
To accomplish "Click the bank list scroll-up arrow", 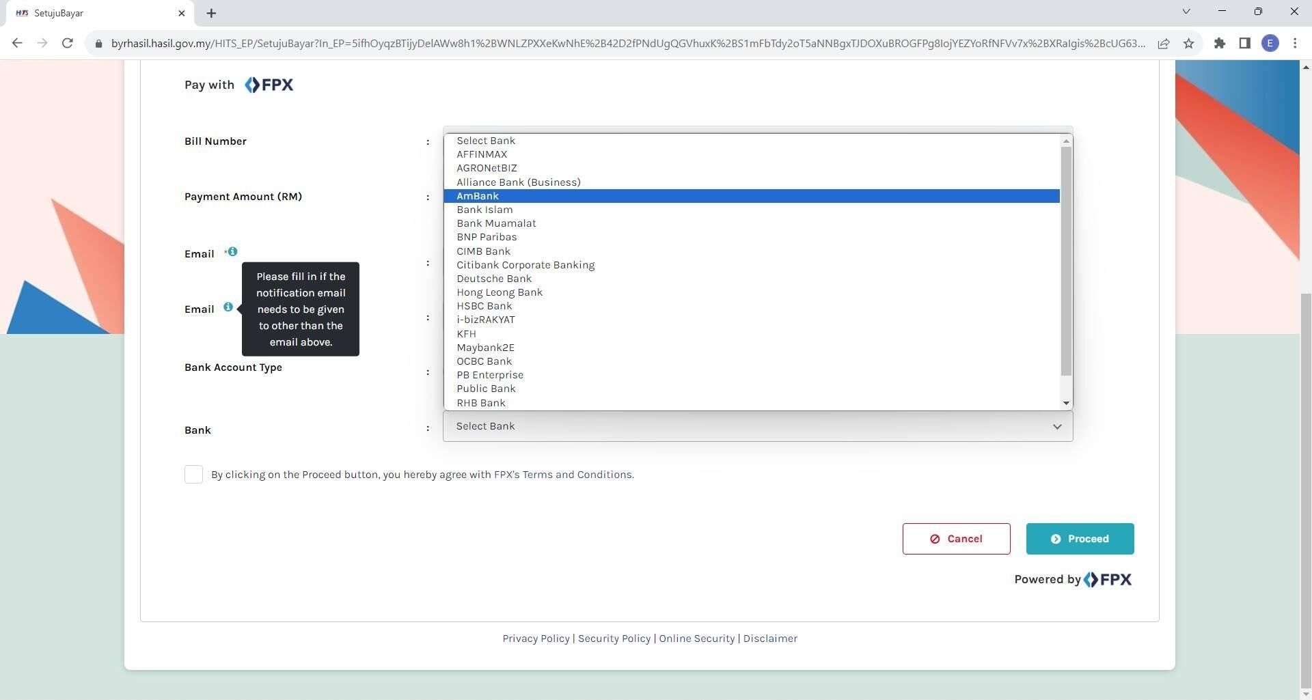I will [1066, 141].
